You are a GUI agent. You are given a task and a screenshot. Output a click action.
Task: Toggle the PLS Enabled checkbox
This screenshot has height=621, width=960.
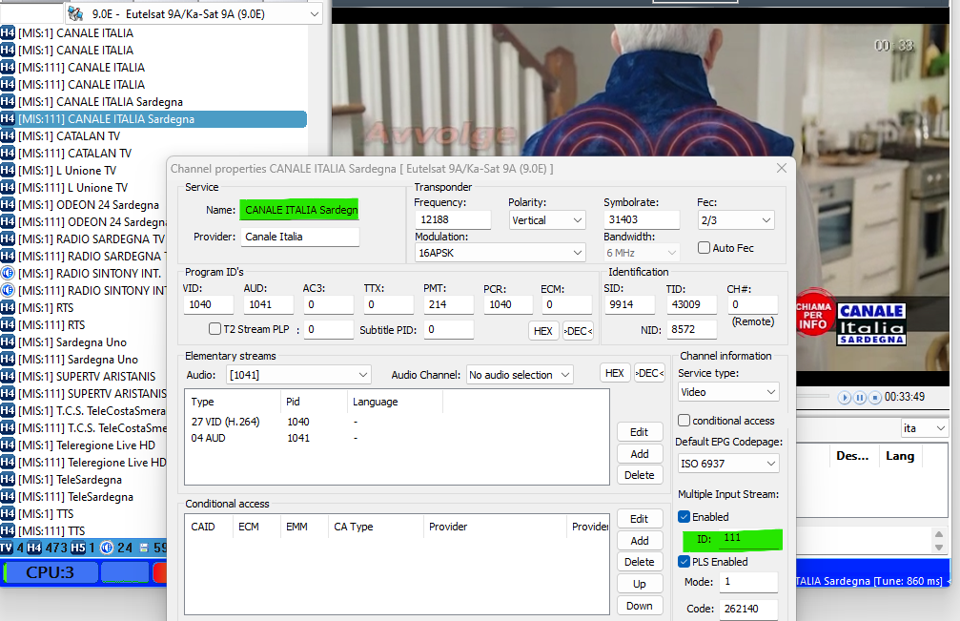(x=684, y=561)
